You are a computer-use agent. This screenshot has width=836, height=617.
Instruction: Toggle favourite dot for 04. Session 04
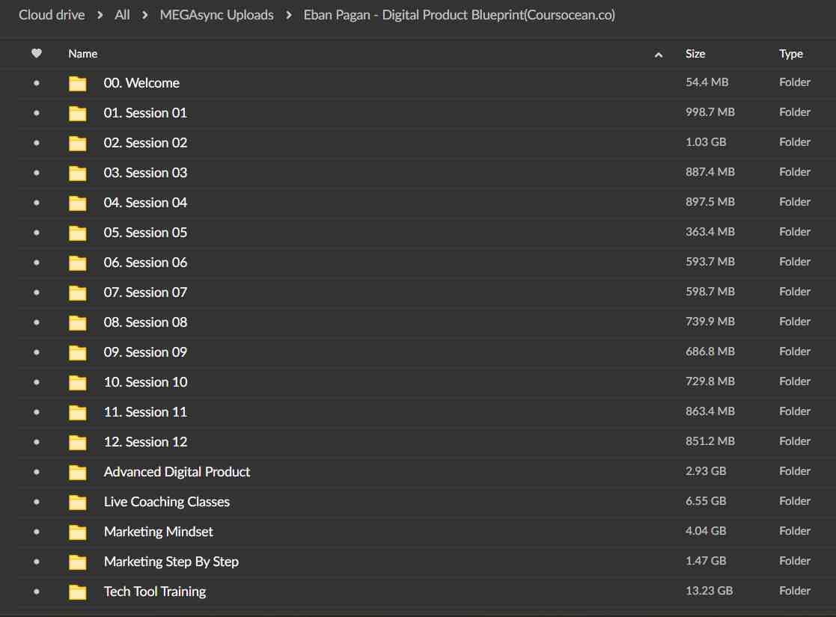point(36,203)
